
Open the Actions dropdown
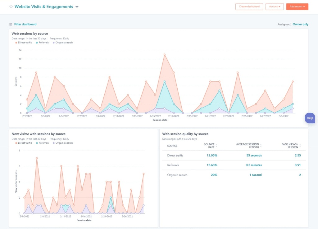[275, 6]
